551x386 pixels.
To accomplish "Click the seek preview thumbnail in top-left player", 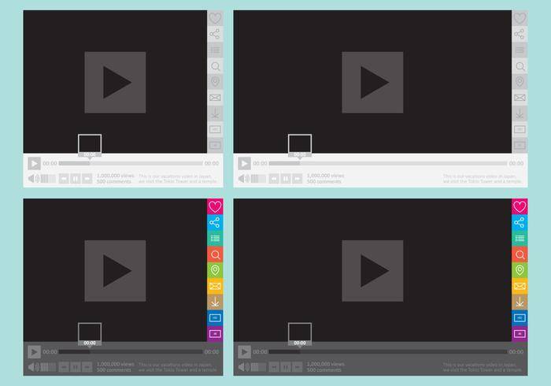I will (90, 146).
